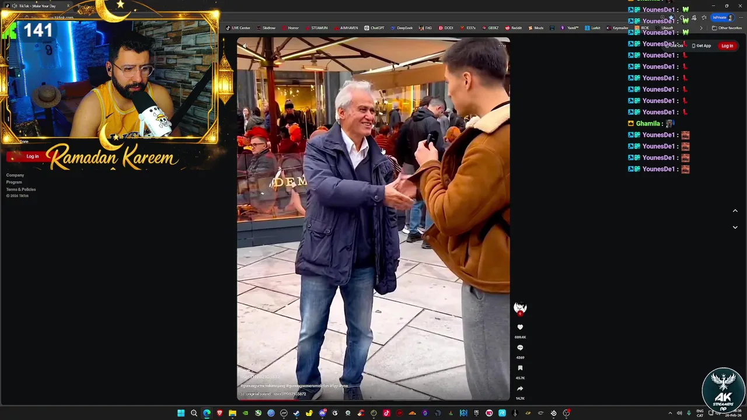Click the original sound music link
Viewport: 747px width, 420px height.
coord(273,394)
